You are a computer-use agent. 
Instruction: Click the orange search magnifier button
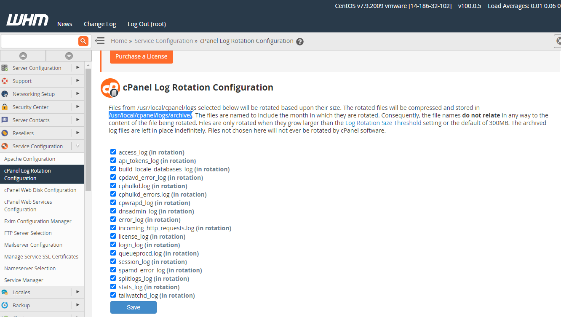[x=83, y=41]
